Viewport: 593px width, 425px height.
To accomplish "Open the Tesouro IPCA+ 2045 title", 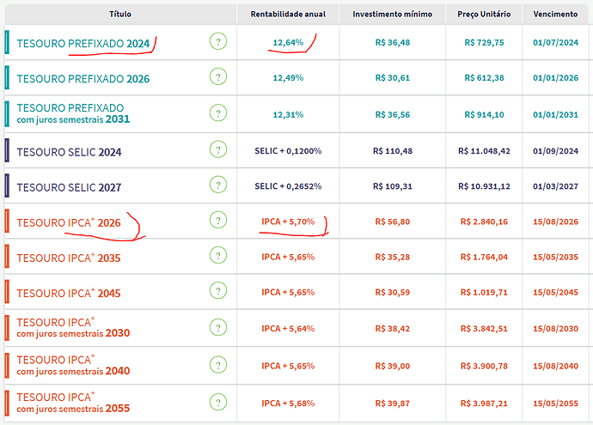I will pos(69,293).
